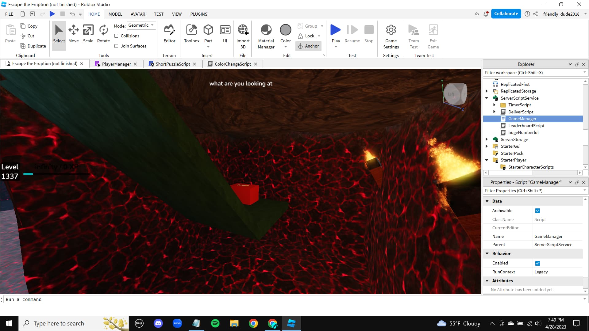Open the Color picker dropdown
Viewport: 589px width, 331px height.
(x=285, y=47)
